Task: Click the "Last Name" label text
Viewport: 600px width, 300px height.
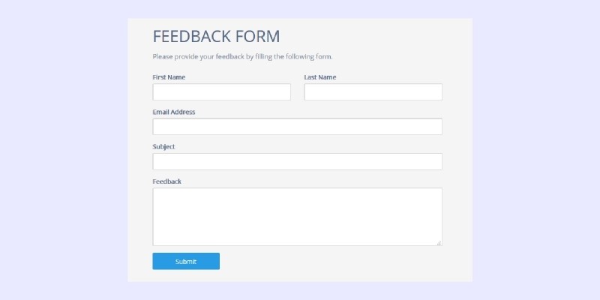Action: point(320,77)
